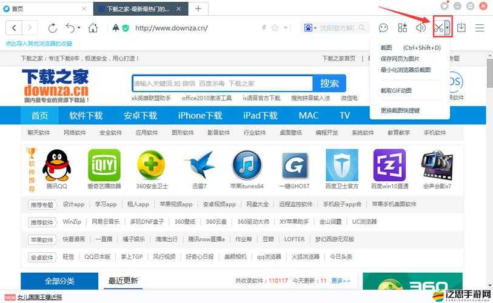Expand the screenshot tool dropdown arrow

(x=448, y=28)
